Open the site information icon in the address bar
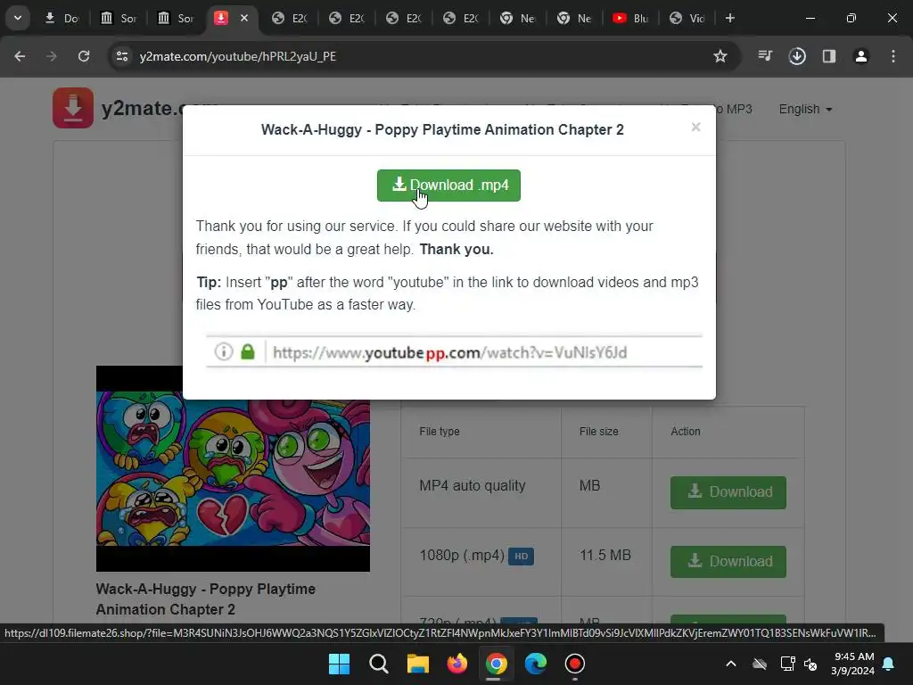The image size is (913, 685). 122,56
